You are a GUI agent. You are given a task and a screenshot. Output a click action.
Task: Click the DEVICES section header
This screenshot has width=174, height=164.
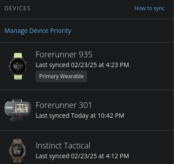tap(17, 8)
